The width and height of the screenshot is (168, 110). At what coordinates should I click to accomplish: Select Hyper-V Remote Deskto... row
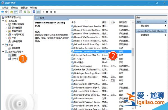pyautogui.click(x=101, y=30)
